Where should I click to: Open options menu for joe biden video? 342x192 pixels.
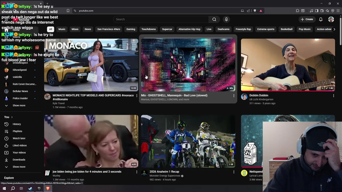click(137, 172)
